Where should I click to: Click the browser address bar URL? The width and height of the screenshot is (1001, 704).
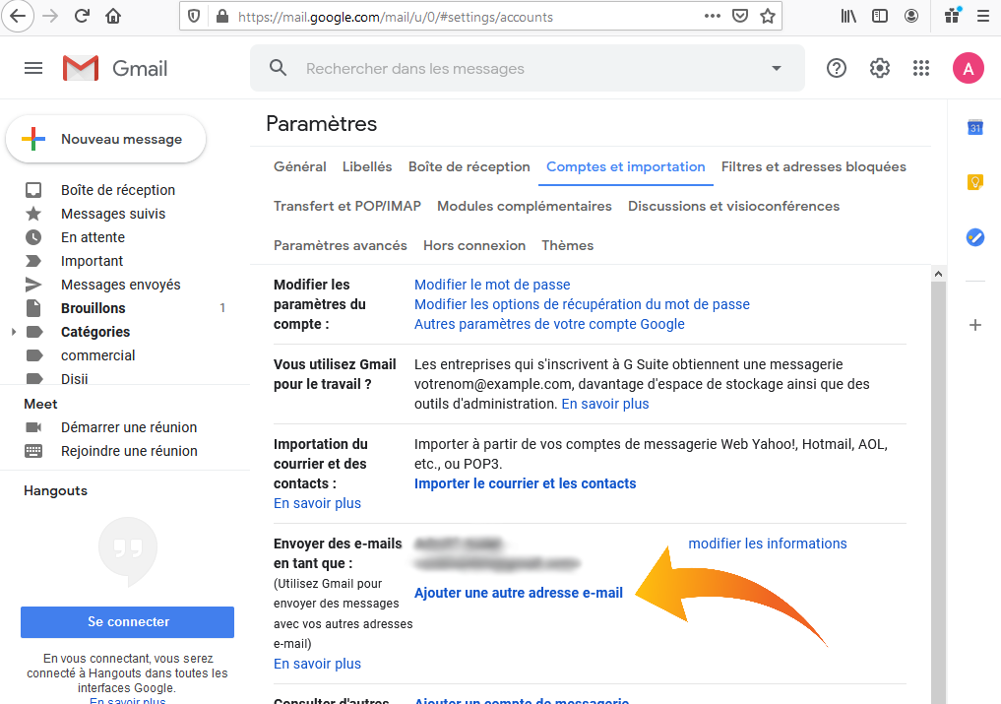396,17
